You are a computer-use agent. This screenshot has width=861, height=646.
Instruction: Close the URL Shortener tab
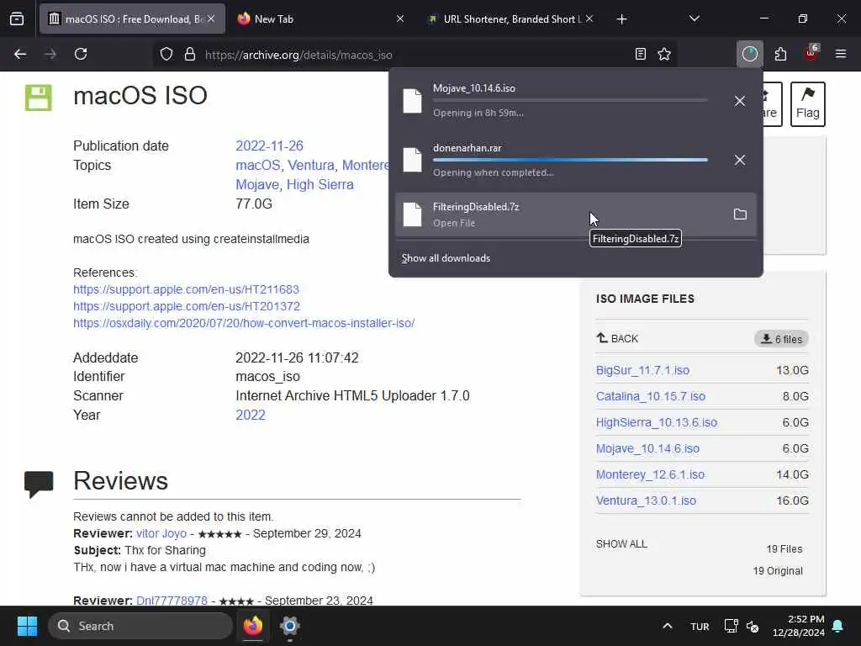tap(589, 19)
